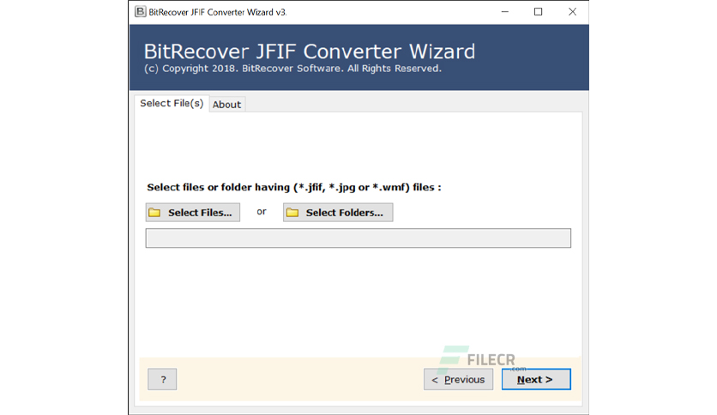Screen dimensions: 717x415
Task: Click the Copyright 2018 BitRecover Software text
Action: (292, 69)
